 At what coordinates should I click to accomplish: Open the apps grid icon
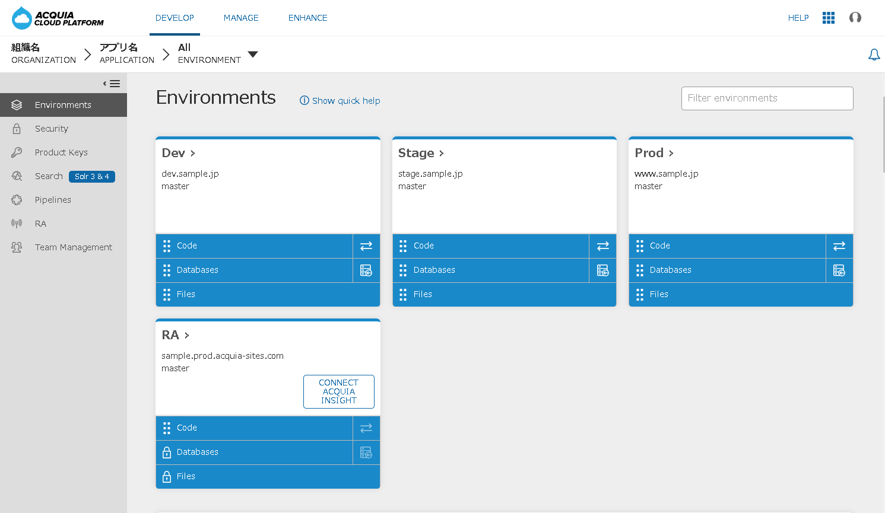829,18
